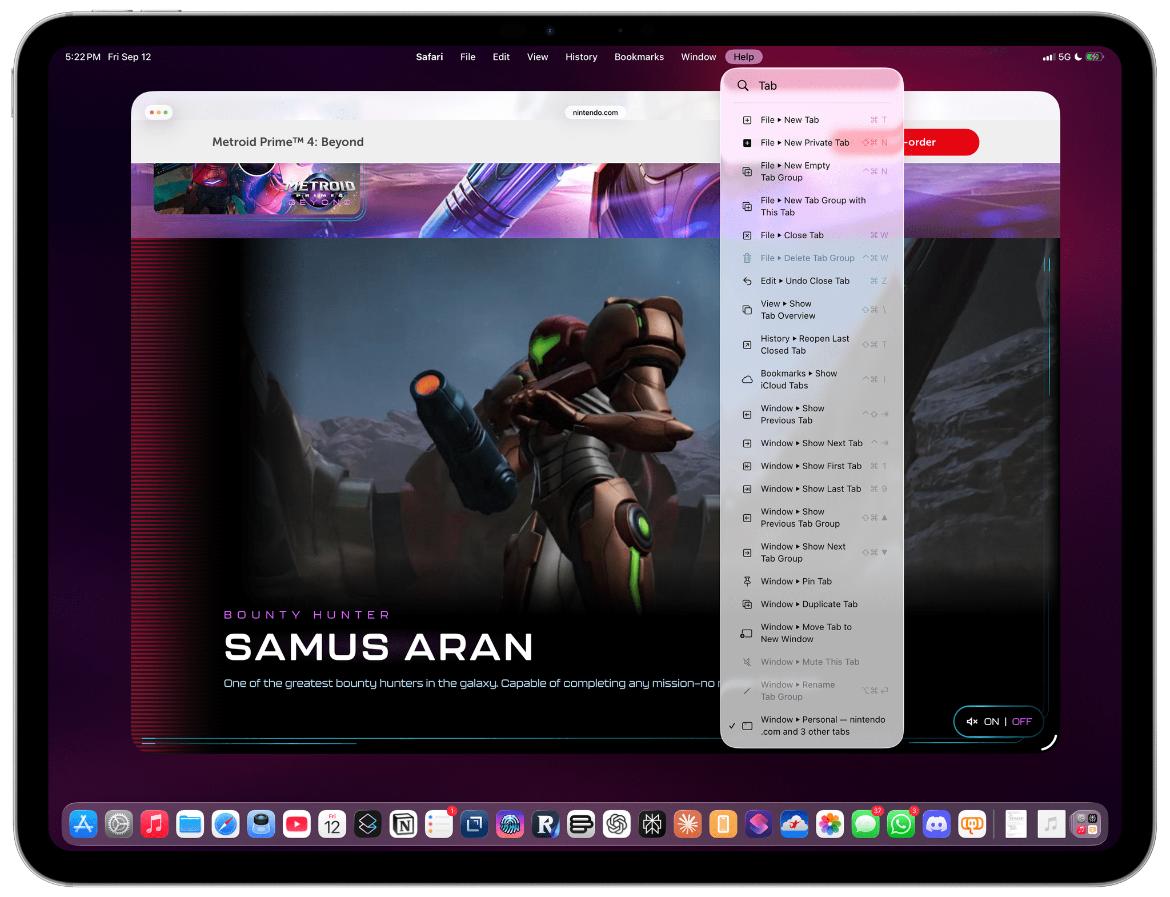The height and width of the screenshot is (897, 1170).
Task: Open WhatsApp from the Dock
Action: (902, 824)
